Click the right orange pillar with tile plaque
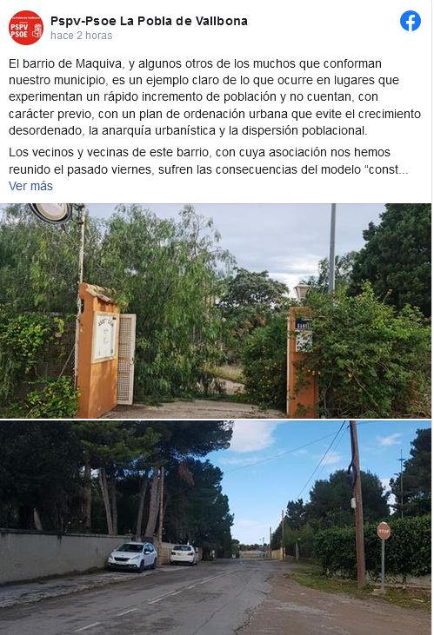Image resolution: width=434 pixels, height=635 pixels. [x=301, y=361]
